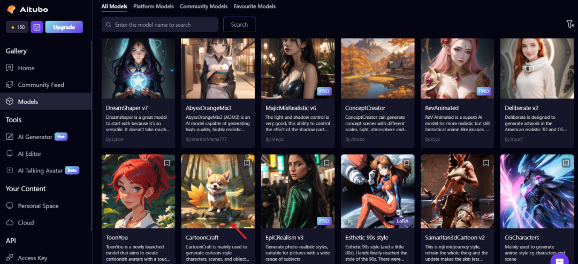Image resolution: width=578 pixels, height=264 pixels.
Task: Switch to the All Models tab
Action: [115, 6]
